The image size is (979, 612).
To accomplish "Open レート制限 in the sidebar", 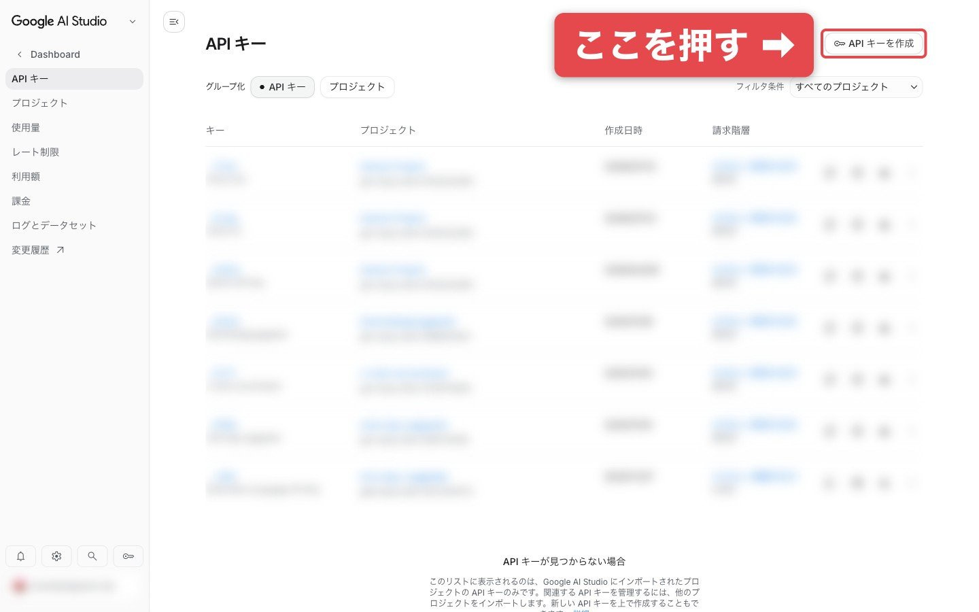I will [x=74, y=152].
